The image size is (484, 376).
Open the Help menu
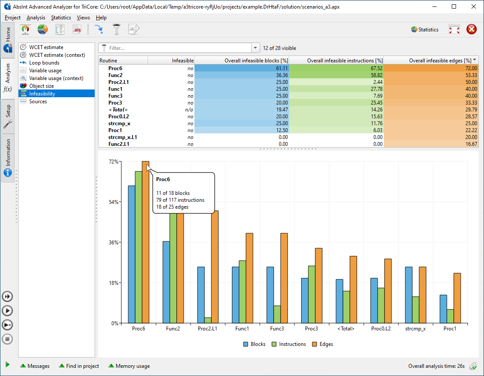click(x=101, y=18)
